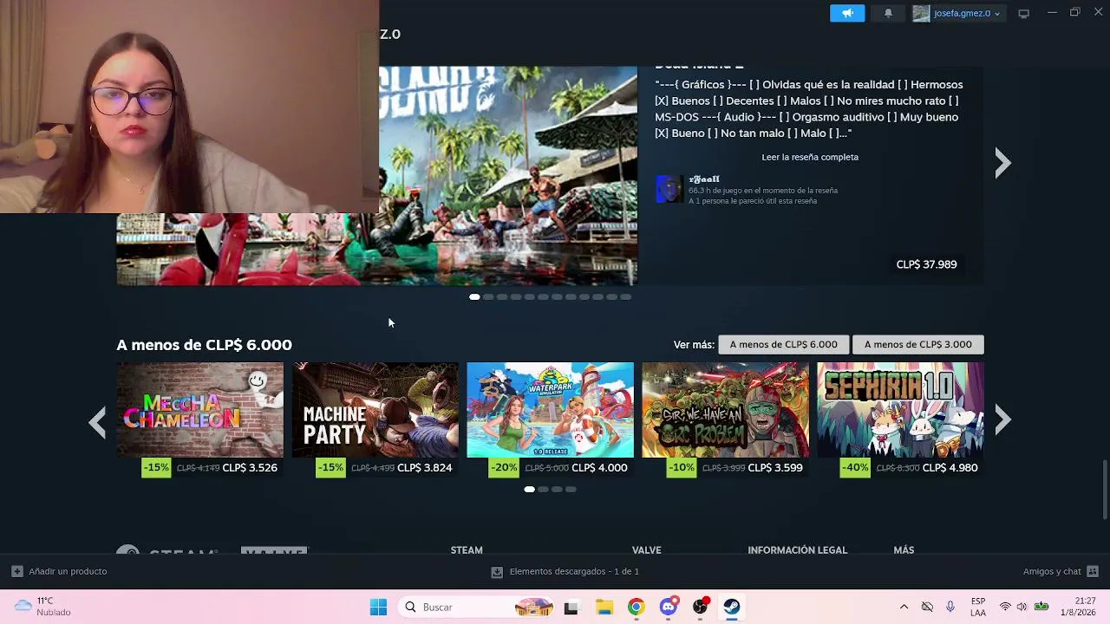The height and width of the screenshot is (624, 1110).
Task: Open the Sir, We Have an Orc Problem capsule
Action: click(726, 410)
